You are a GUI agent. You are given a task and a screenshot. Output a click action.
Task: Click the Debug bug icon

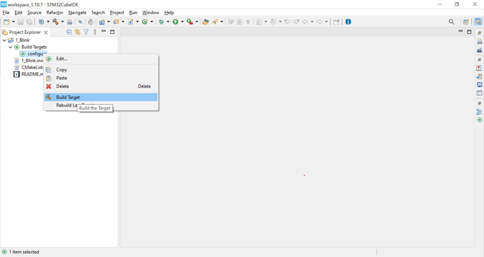[161, 22]
